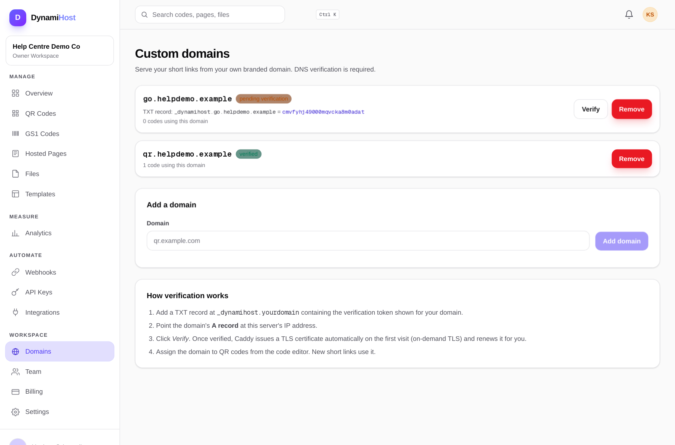Open the Billing page
This screenshot has width=675, height=445.
coord(60,392)
